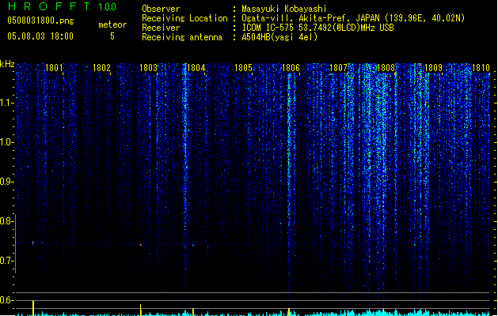Click the meteor count value 5

[112, 36]
